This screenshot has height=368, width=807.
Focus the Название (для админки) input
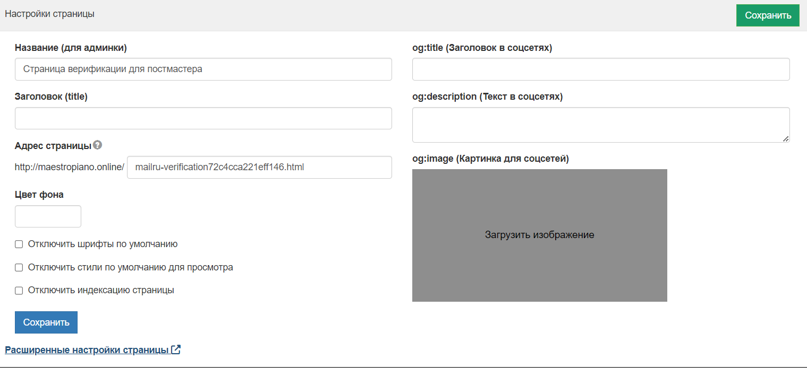pyautogui.click(x=203, y=69)
